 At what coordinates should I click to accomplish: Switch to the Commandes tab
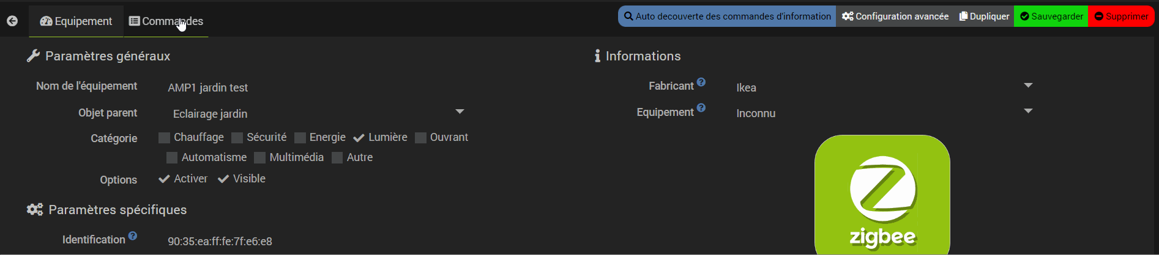[166, 21]
